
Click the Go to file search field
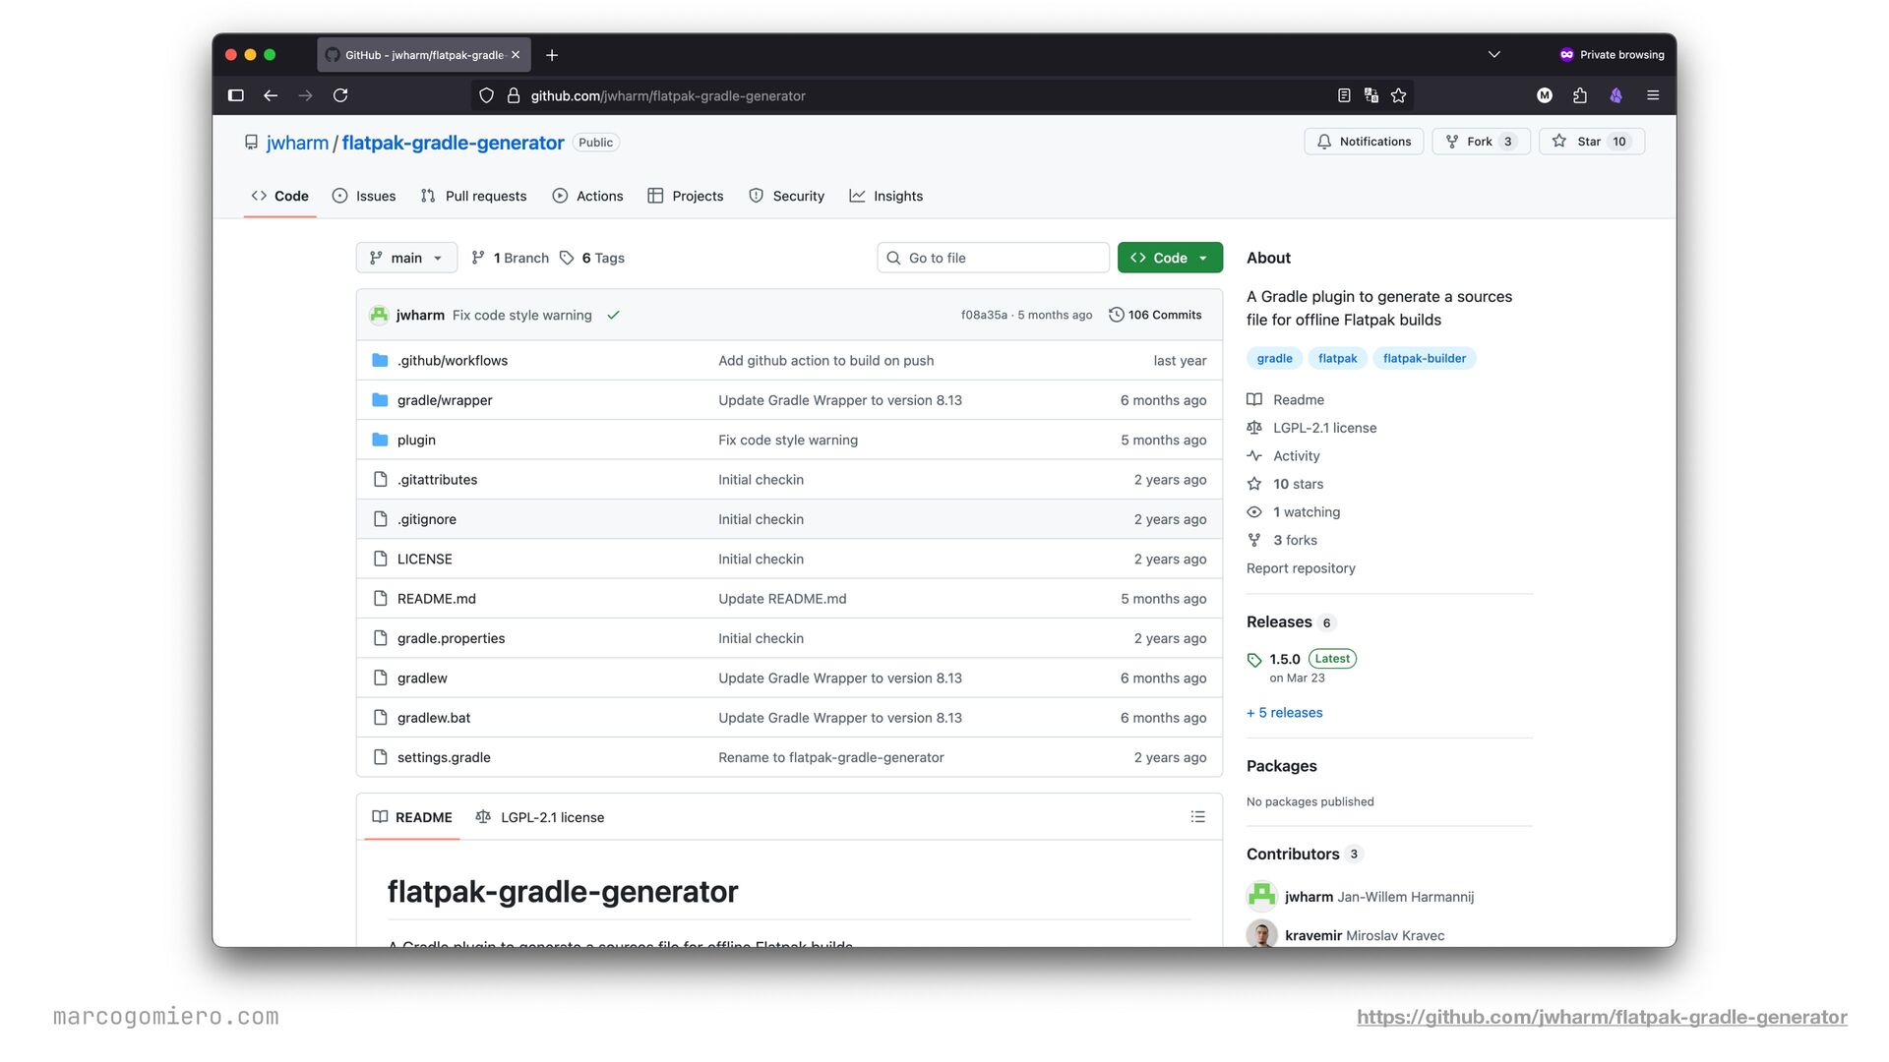point(993,258)
